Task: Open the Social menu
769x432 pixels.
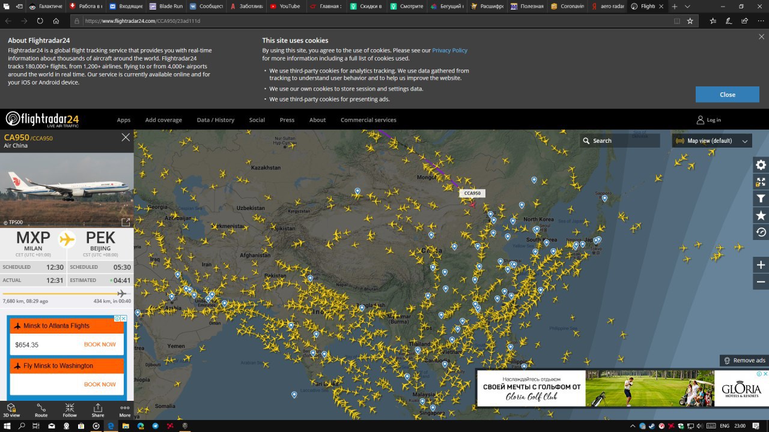Action: coord(257,120)
